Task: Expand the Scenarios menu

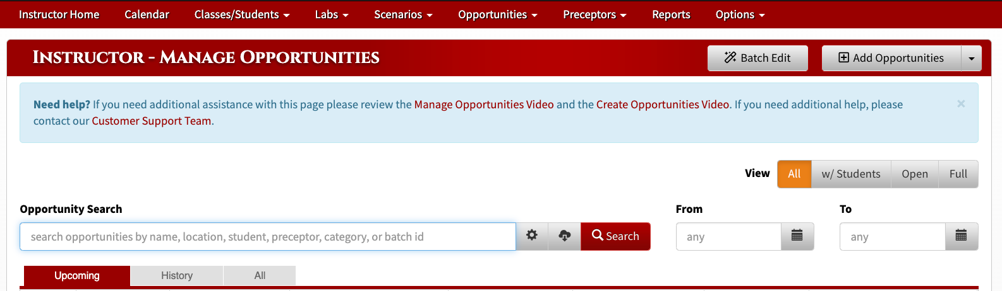Action: 403,14
